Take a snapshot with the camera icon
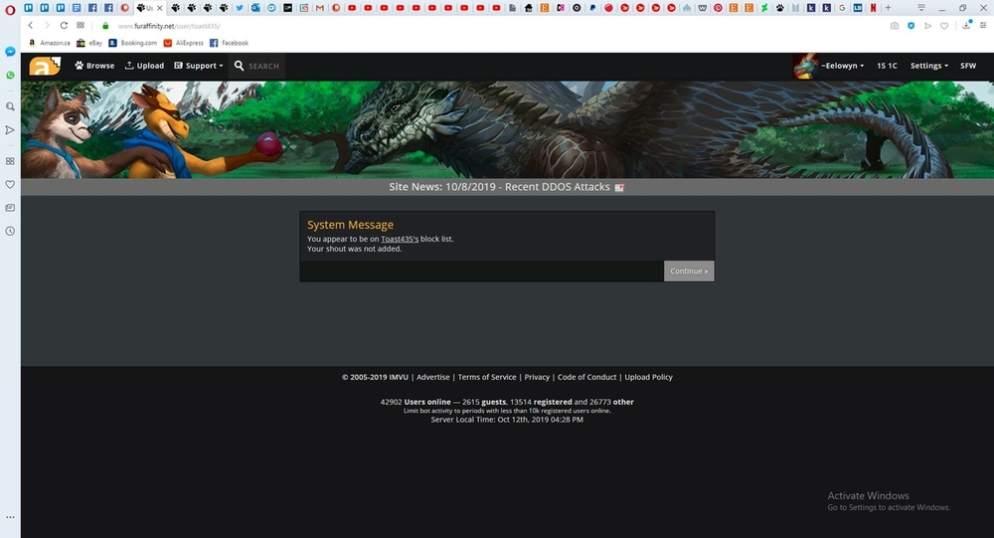Screen dimensions: 994x538 [894, 26]
